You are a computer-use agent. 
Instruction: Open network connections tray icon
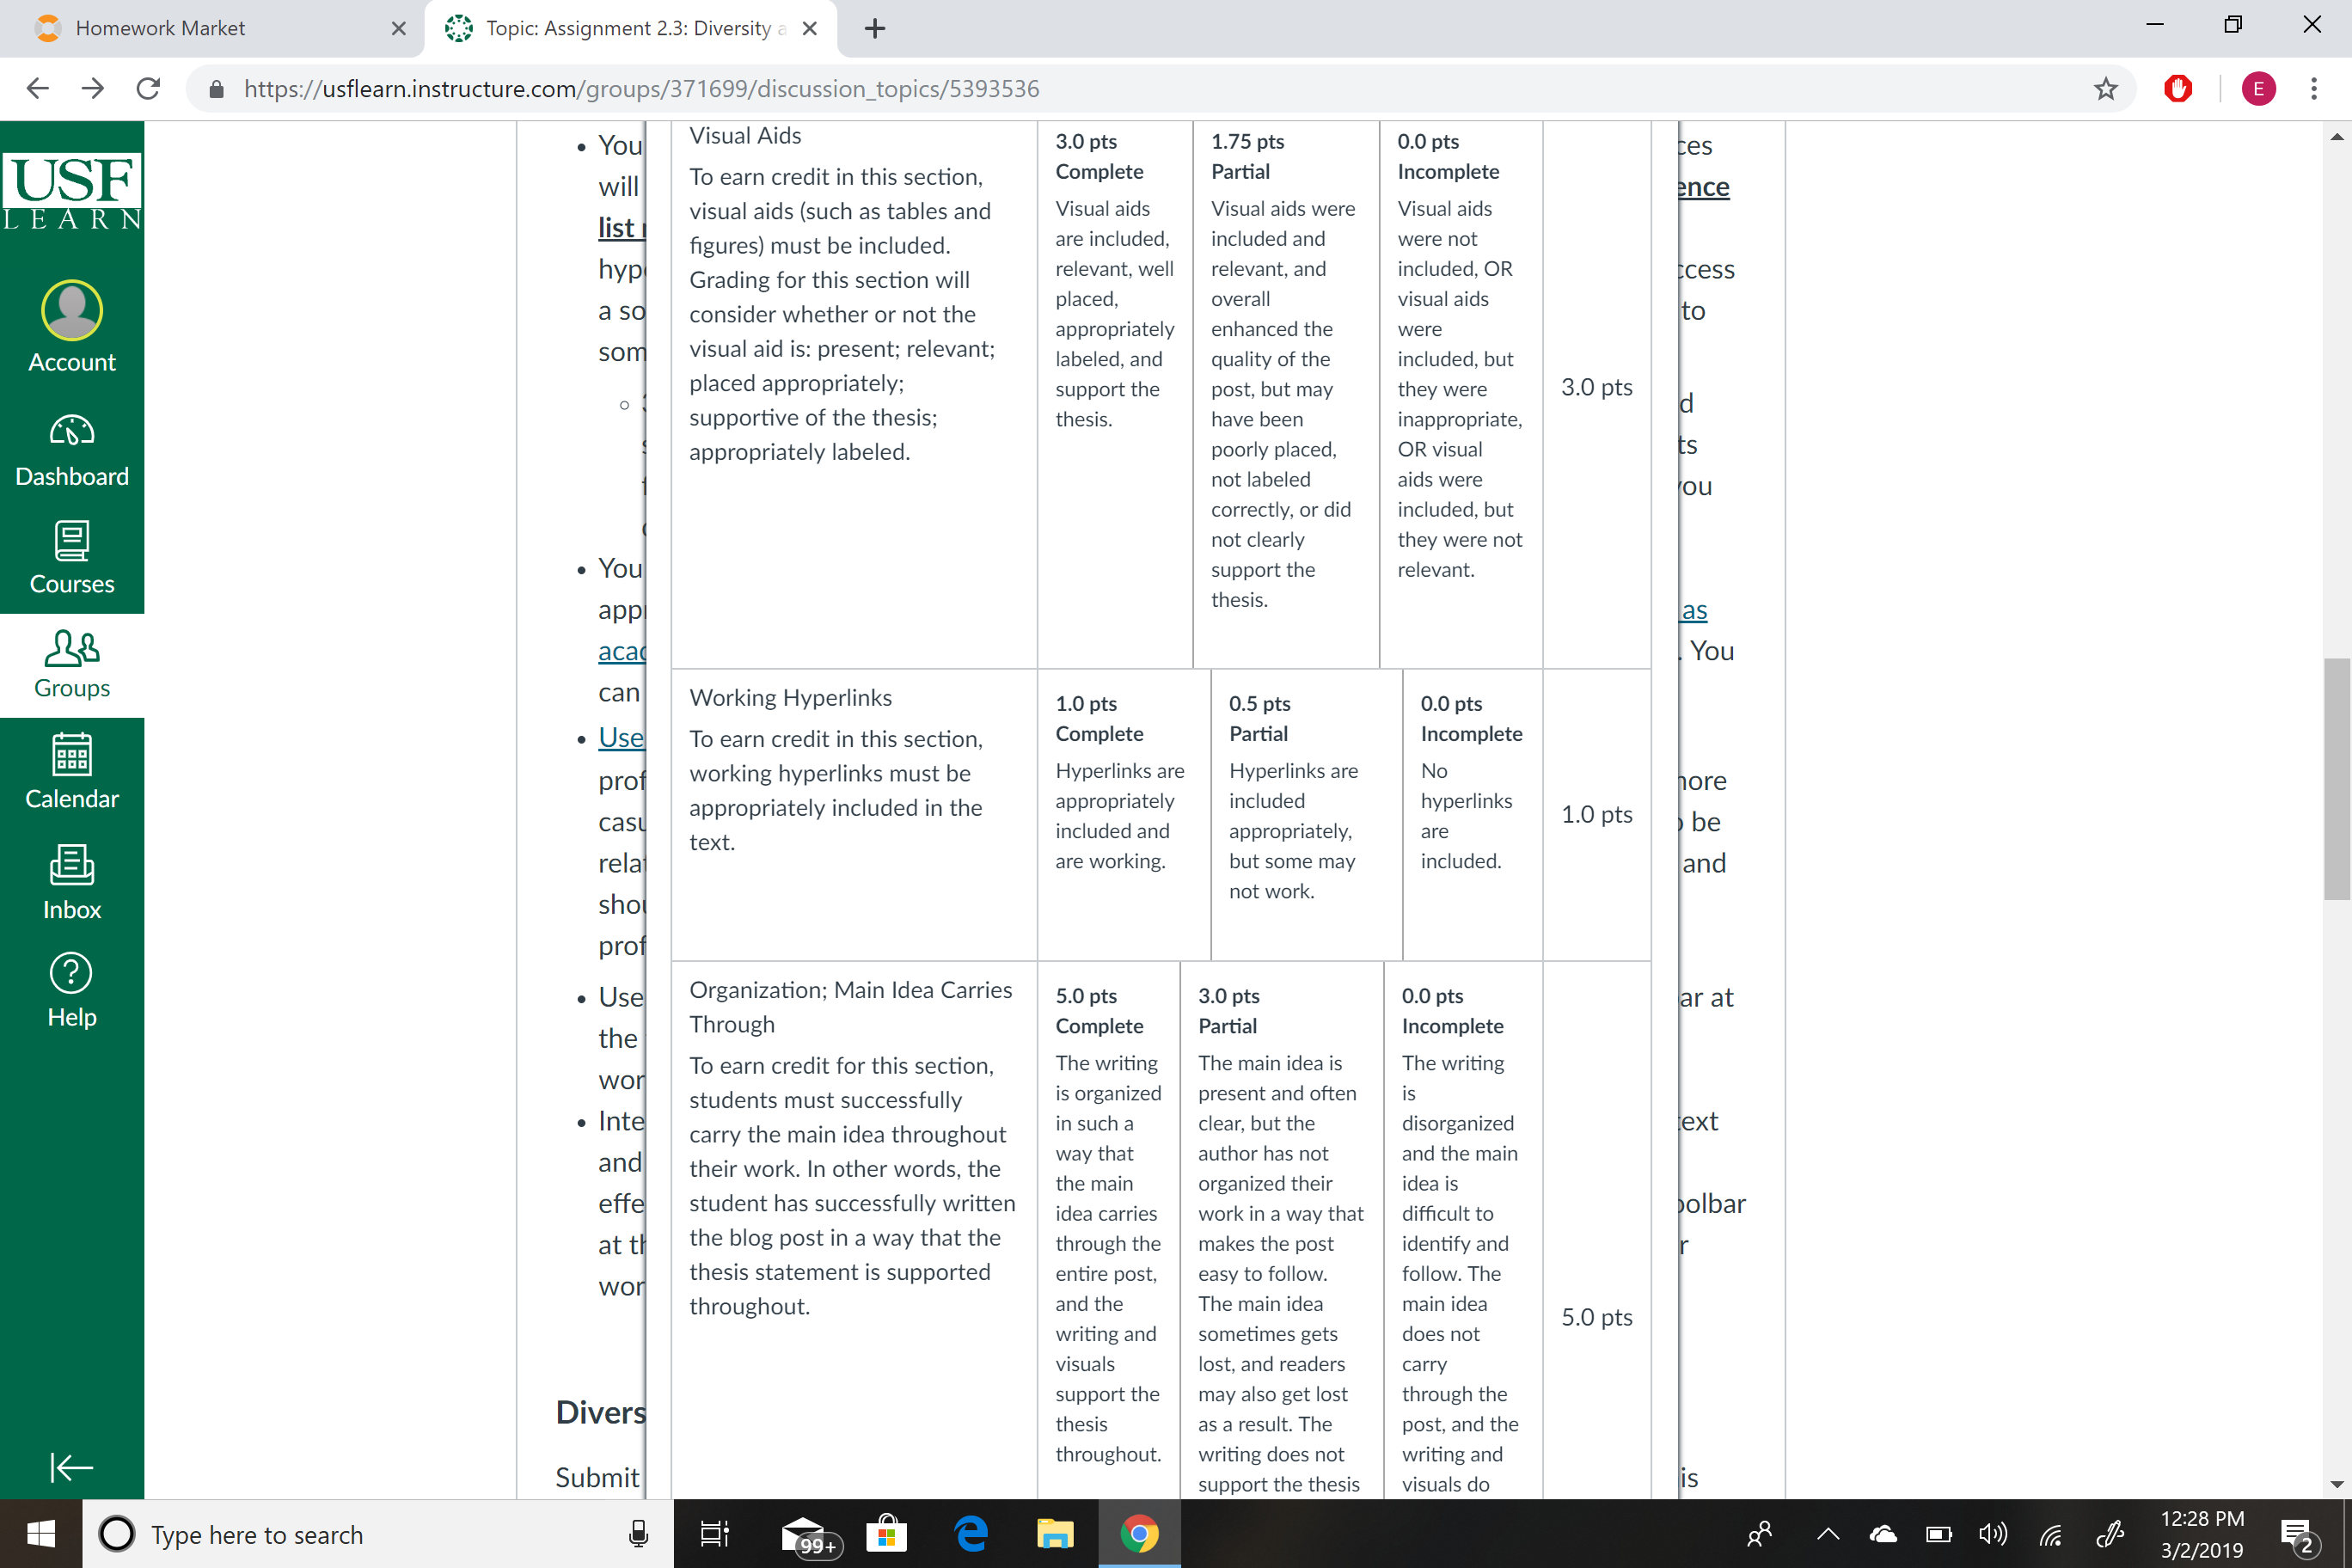point(2051,1534)
